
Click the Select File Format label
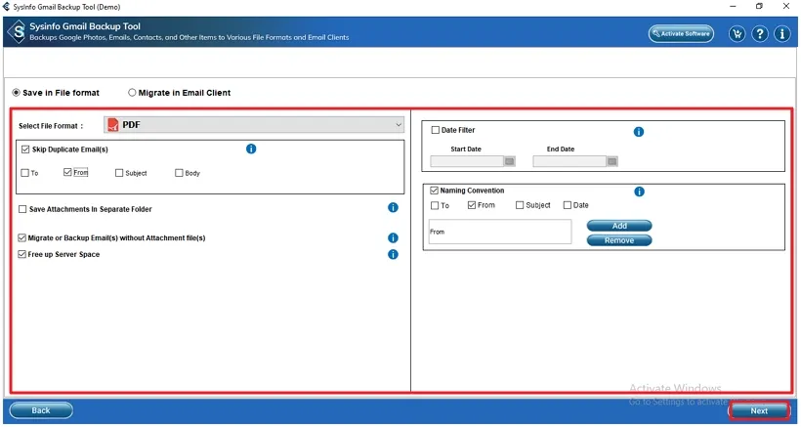51,126
